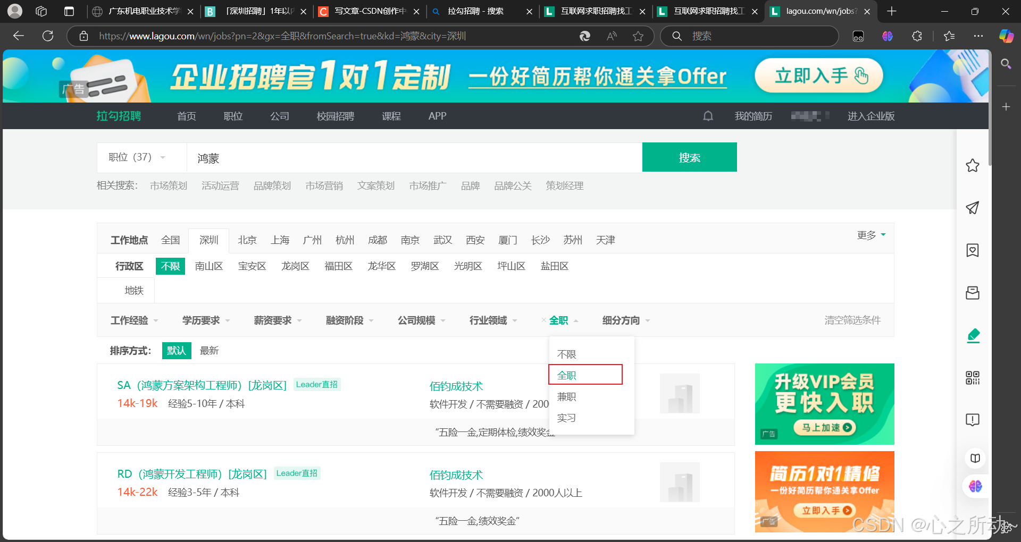1021x542 pixels.
Task: Open the workspaces icon in title bar
Action: pyautogui.click(x=41, y=11)
